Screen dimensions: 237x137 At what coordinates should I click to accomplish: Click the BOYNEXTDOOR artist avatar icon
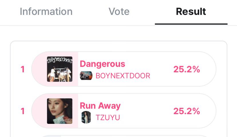86,76
